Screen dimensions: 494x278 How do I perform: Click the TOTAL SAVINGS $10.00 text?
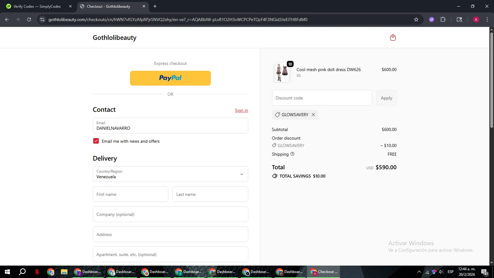302,176
